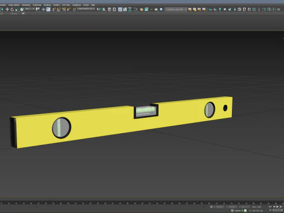The width and height of the screenshot is (284, 213).
Task: Open Rendering menu
Action: [26, 5]
